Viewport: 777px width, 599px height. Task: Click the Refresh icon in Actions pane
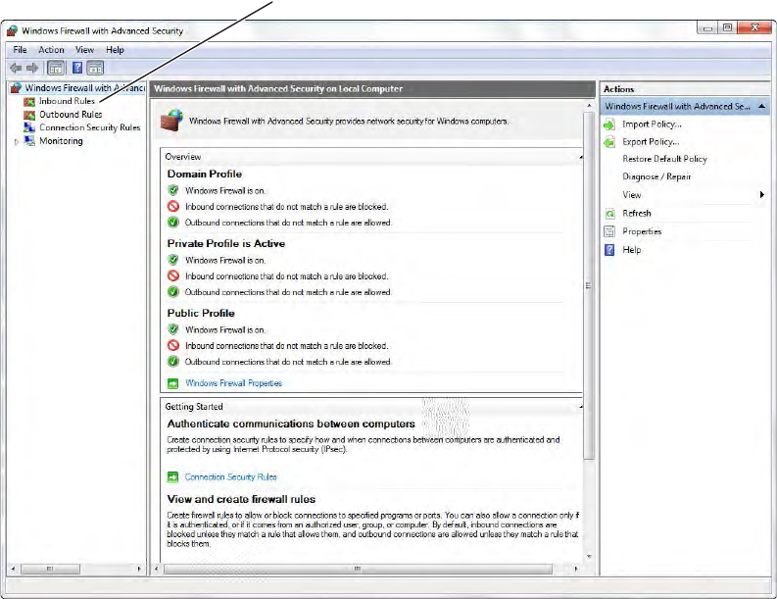click(609, 214)
